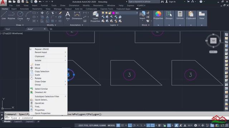Expand the Draw panel dropdown
Screen dimensions: 229x128
20,25
